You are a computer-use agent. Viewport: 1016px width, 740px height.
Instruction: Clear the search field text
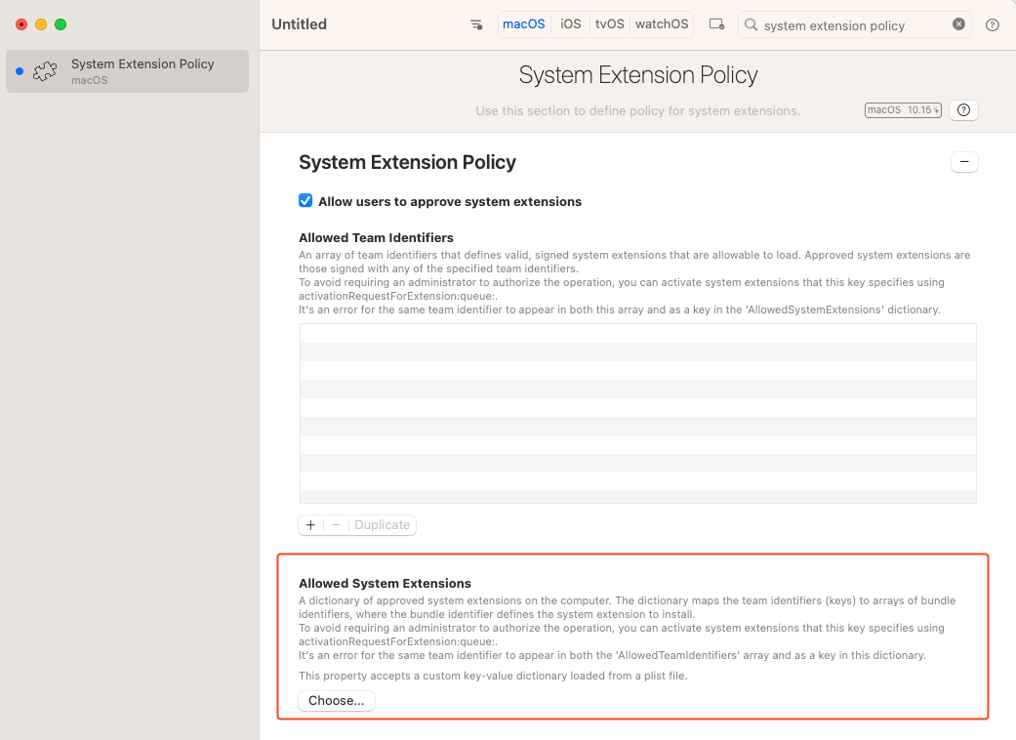[x=958, y=24]
